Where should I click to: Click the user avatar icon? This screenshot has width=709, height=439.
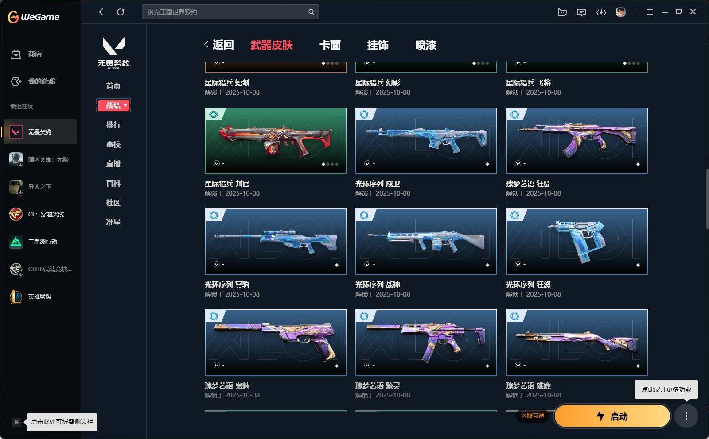coord(621,12)
